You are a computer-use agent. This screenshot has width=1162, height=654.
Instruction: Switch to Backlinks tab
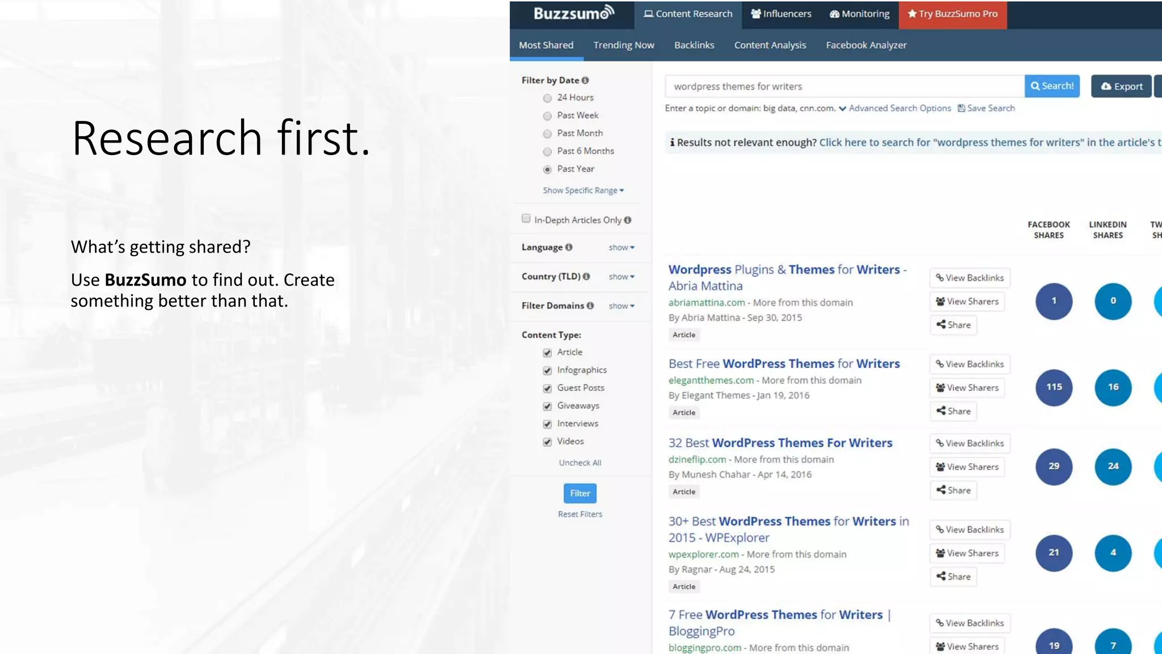coord(694,45)
